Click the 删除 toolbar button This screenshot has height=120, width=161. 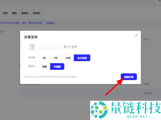[x=14, y=13]
